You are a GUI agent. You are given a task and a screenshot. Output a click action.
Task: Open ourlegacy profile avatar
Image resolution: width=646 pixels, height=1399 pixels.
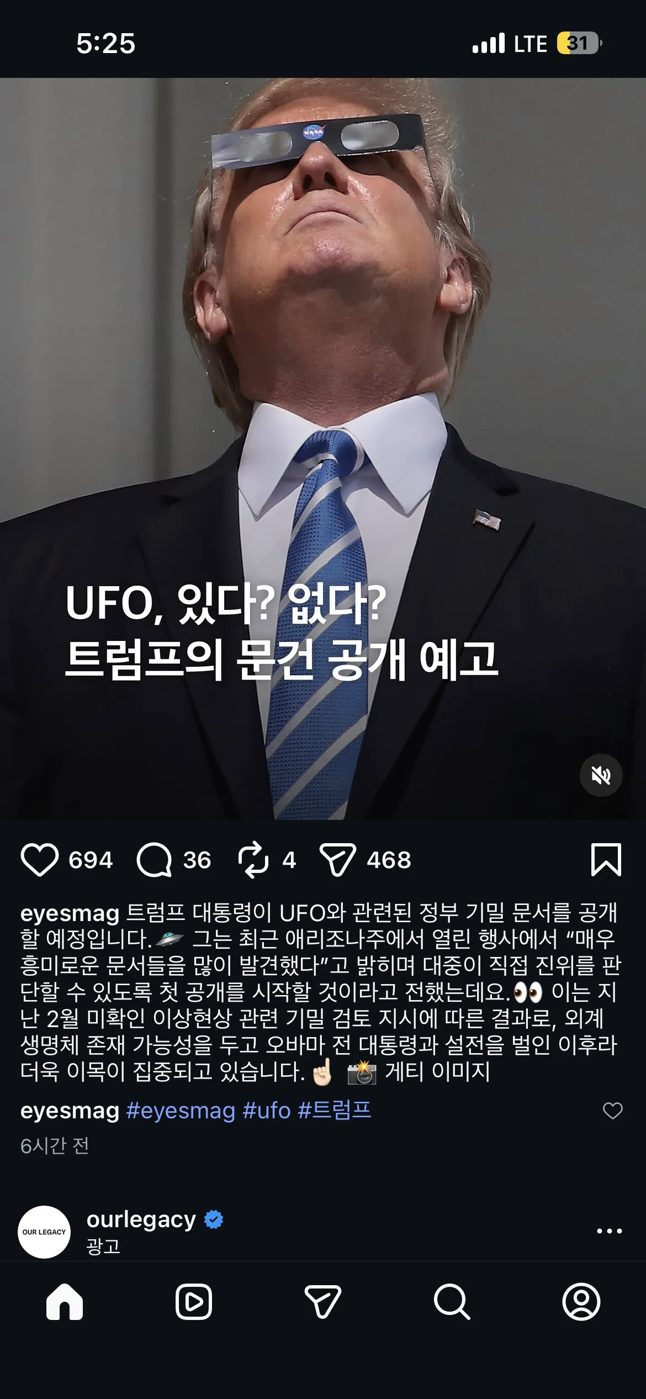point(44,1232)
